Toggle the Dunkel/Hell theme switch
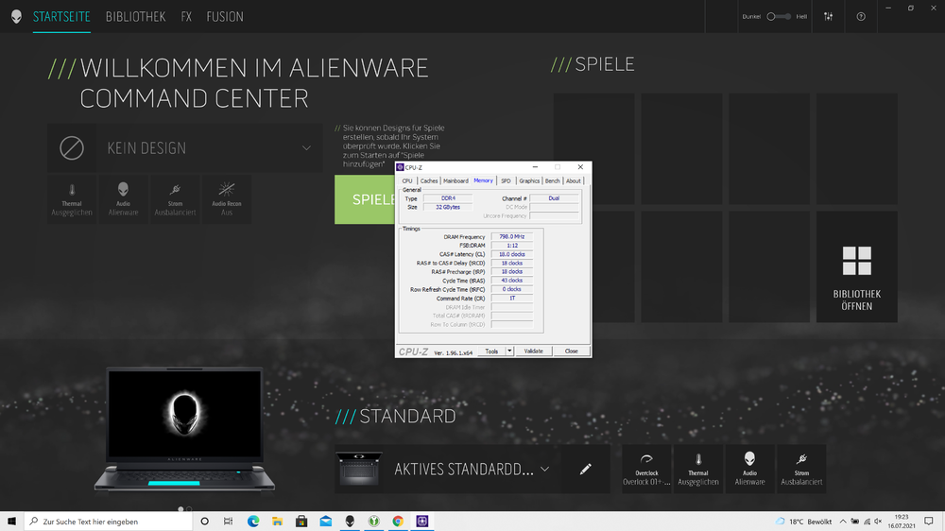The height and width of the screenshot is (531, 945). pyautogui.click(x=780, y=16)
